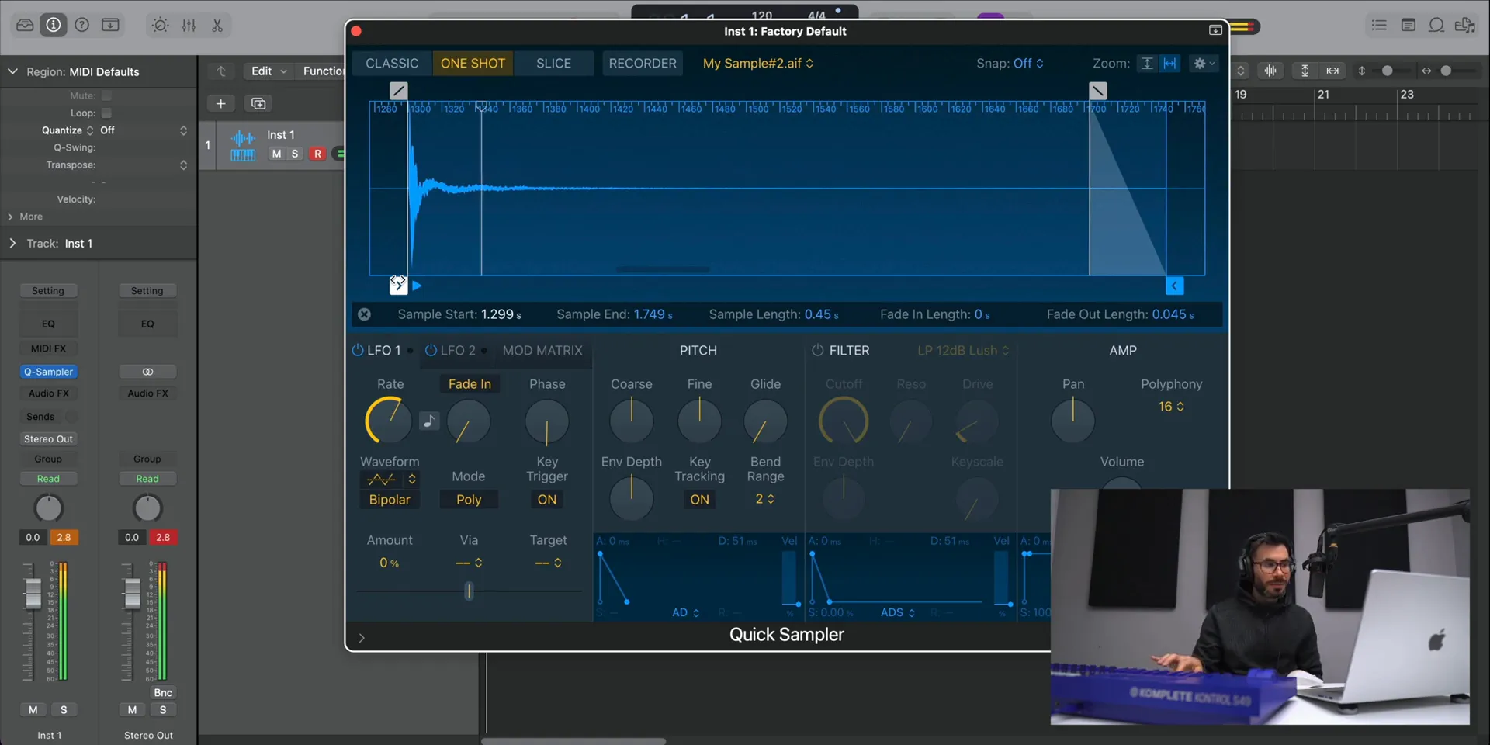Open filter type LP 12dB Lush menu

963,351
